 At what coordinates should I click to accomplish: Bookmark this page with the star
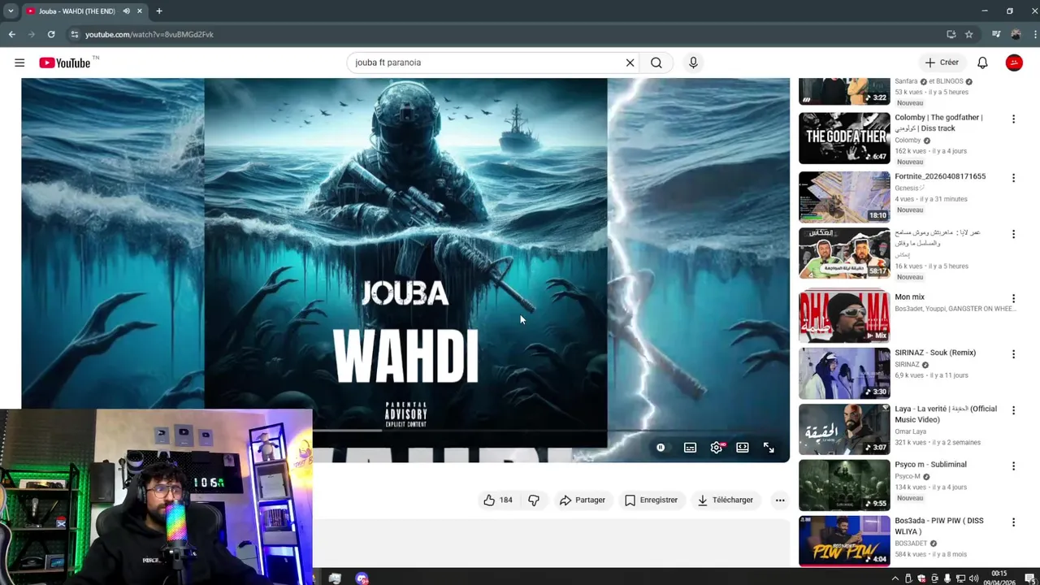(x=968, y=34)
